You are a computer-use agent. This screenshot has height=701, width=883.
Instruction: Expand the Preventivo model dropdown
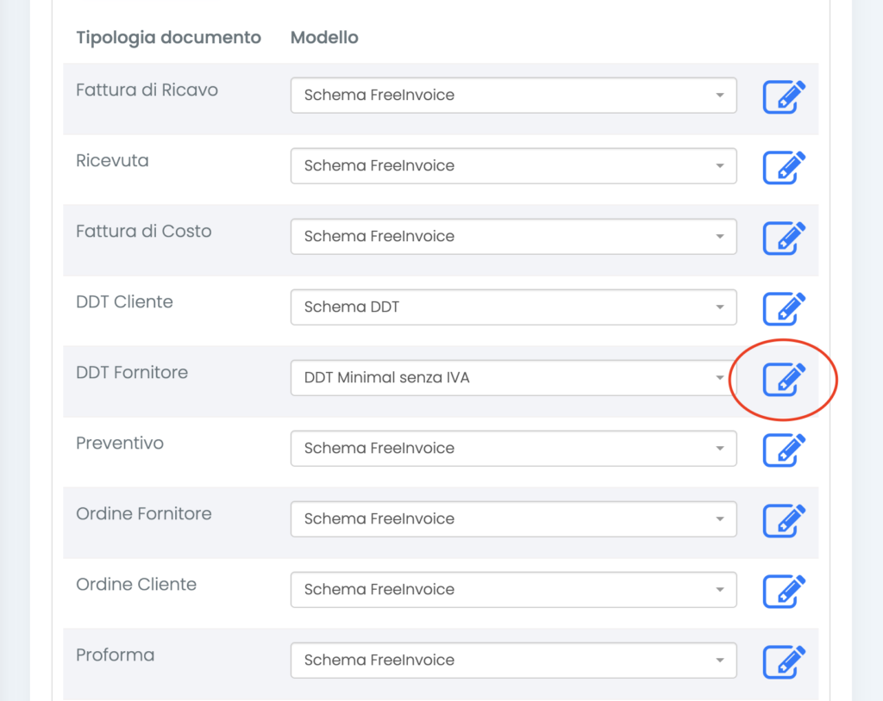pos(513,449)
